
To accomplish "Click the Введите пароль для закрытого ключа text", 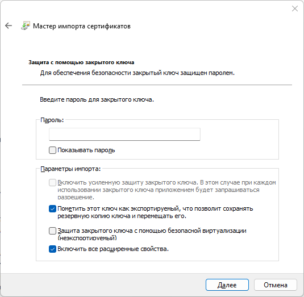I will pyautogui.click(x=97, y=99).
